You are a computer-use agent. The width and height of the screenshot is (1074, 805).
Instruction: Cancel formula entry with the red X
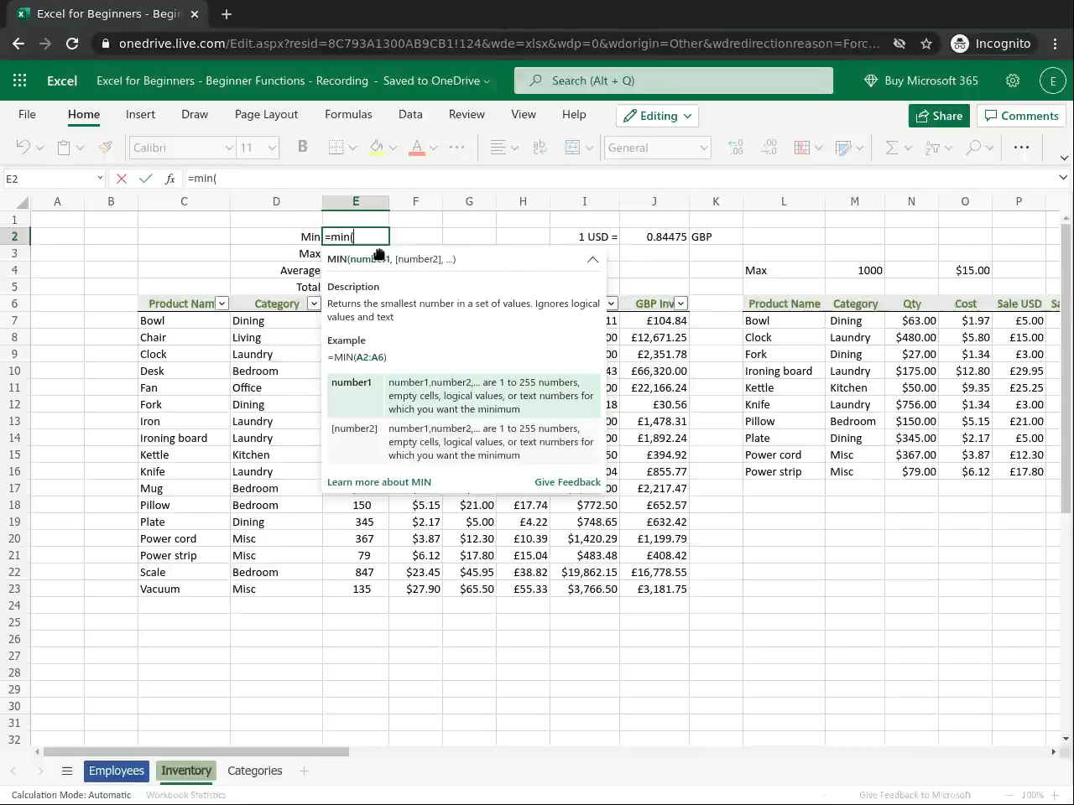click(122, 179)
